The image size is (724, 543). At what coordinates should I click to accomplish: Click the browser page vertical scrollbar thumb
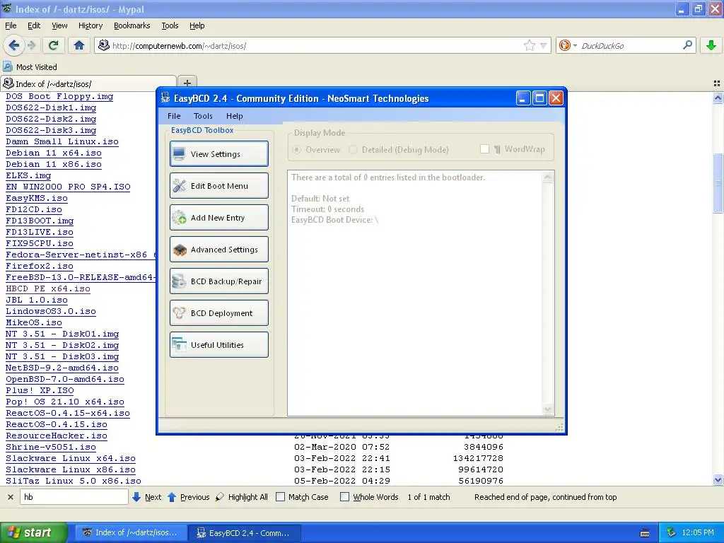[x=718, y=183]
